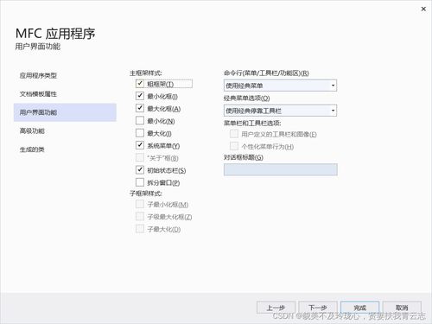Toggle the 初始状态栏(S) checkbox
The width and height of the screenshot is (432, 324).
pos(140,170)
